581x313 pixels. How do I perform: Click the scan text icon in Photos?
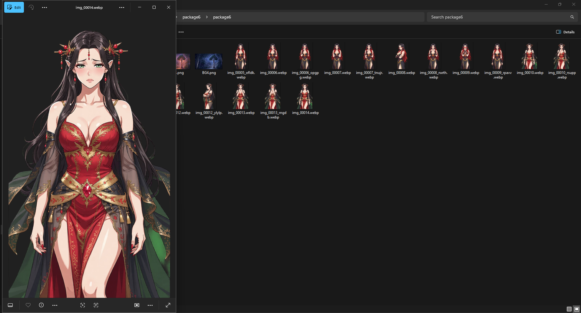[96, 305]
